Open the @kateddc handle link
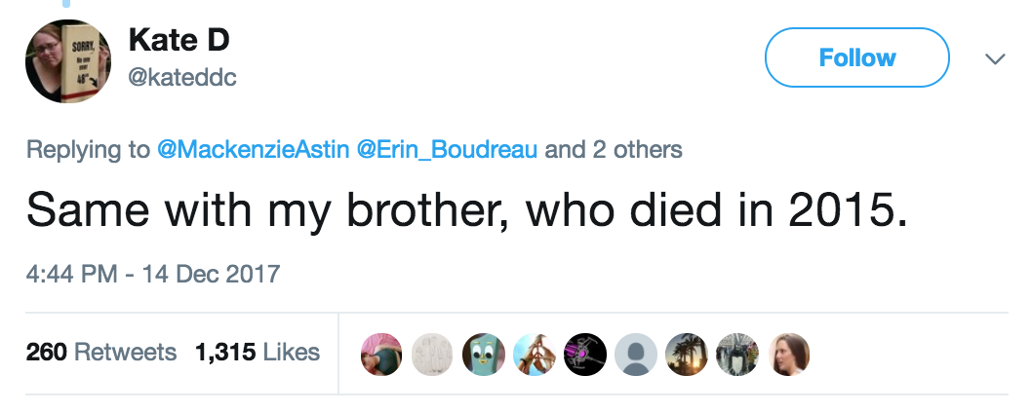The width and height of the screenshot is (1032, 413). coord(182,78)
